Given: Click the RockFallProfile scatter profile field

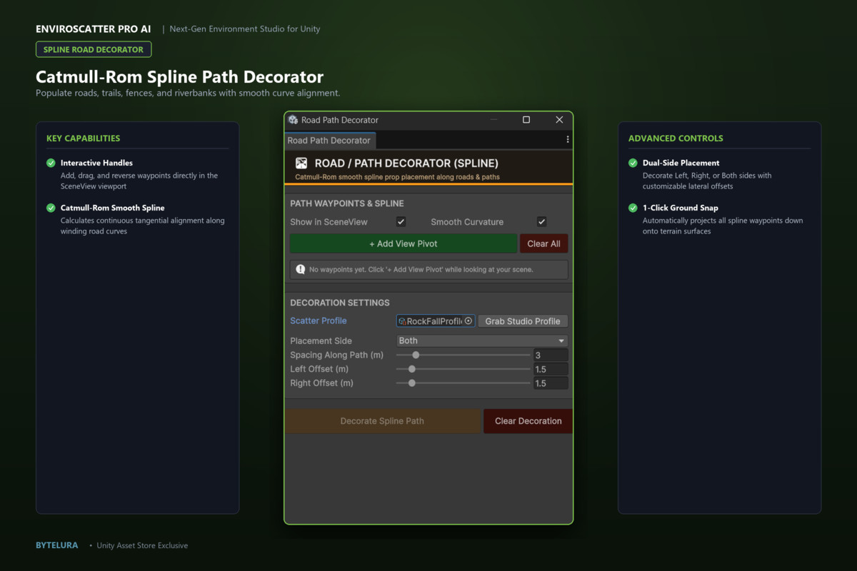Looking at the screenshot, I should click(436, 321).
